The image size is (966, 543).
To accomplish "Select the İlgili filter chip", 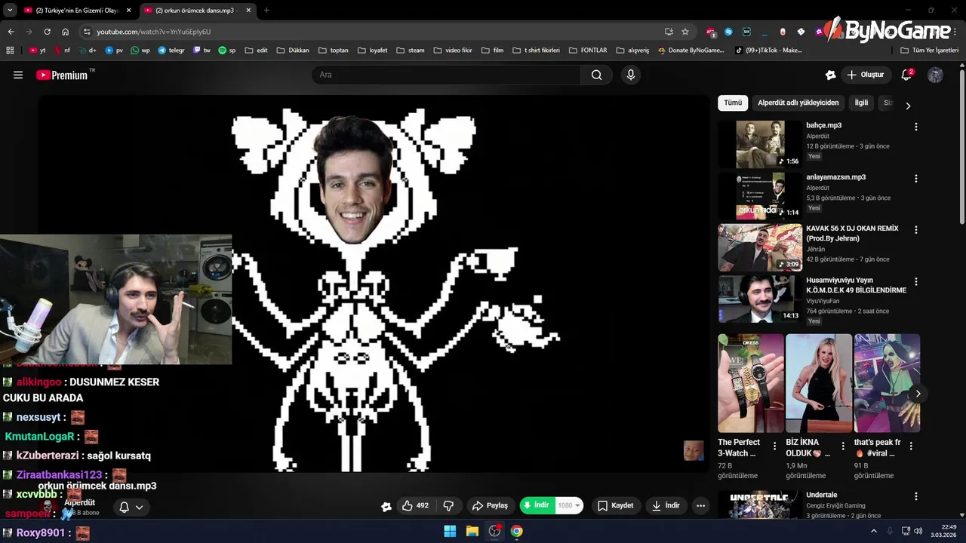I will [x=861, y=103].
